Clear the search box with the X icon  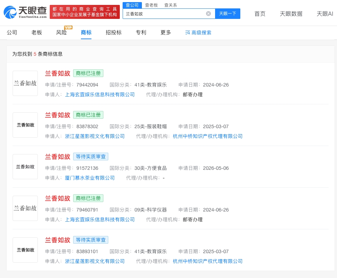tap(208, 14)
